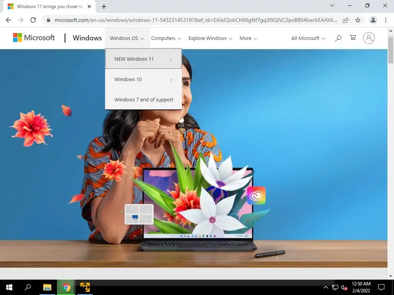Click the taskbar clock and date
The width and height of the screenshot is (394, 295).
361,287
